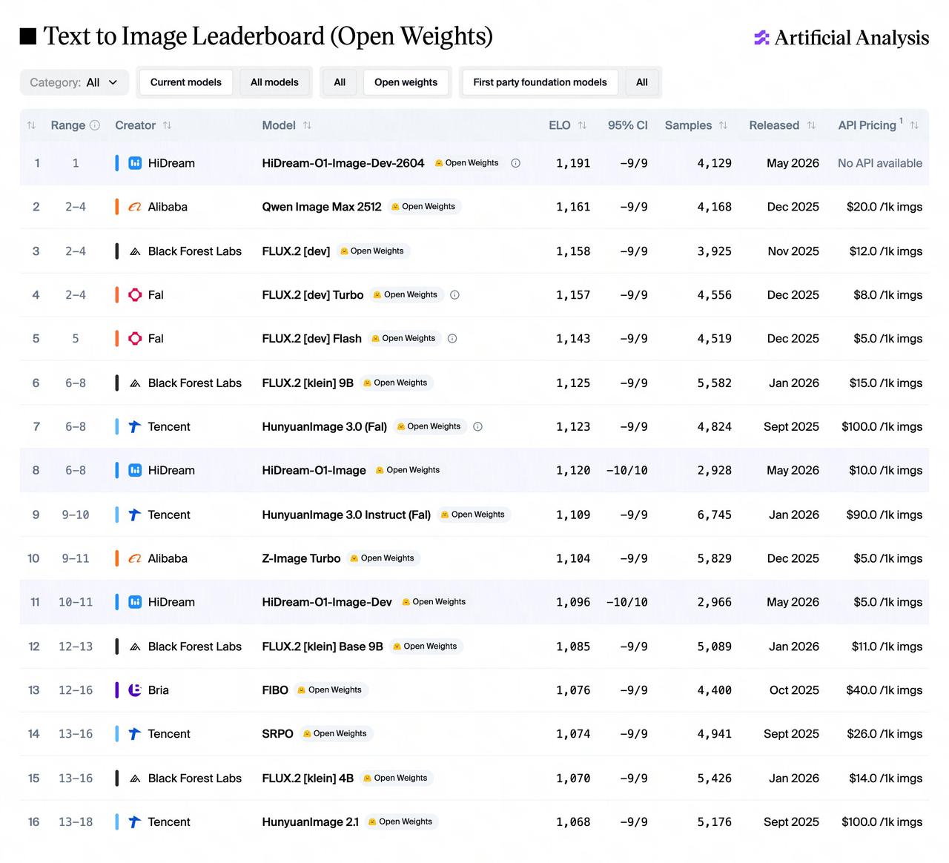Click info icon next to FLUX.2 [dev] Flash
The image size is (949, 863).
[x=452, y=339]
